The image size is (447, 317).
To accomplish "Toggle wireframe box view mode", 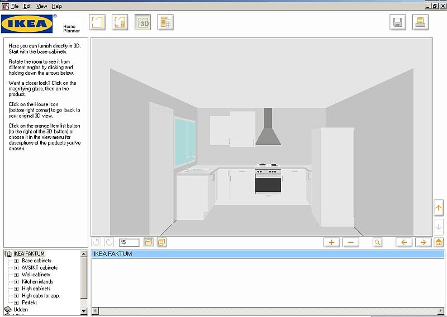I will click(161, 242).
